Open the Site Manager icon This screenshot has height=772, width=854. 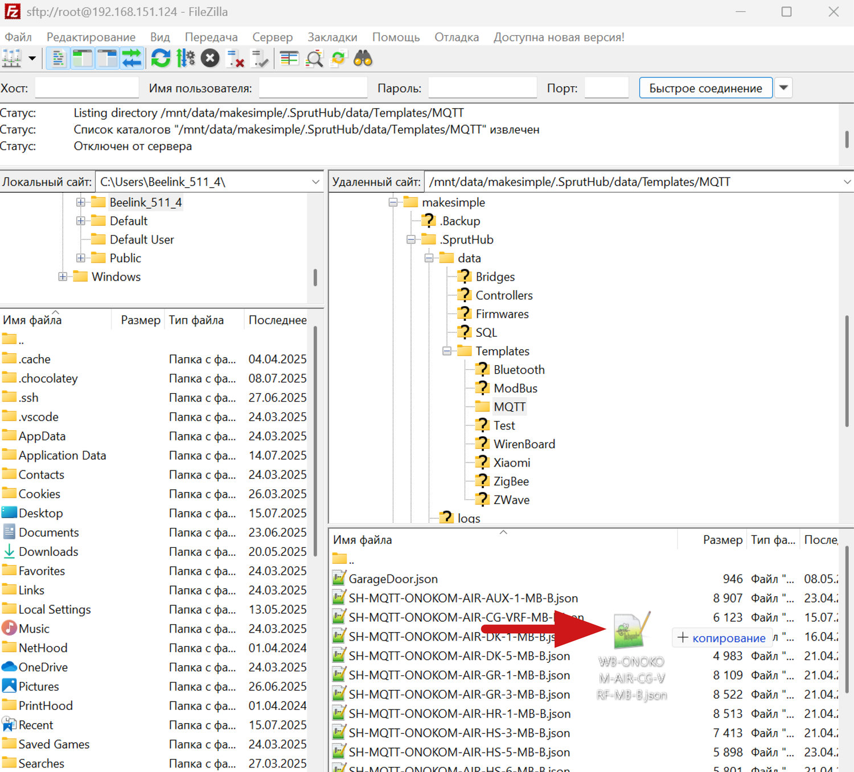[x=11, y=58]
